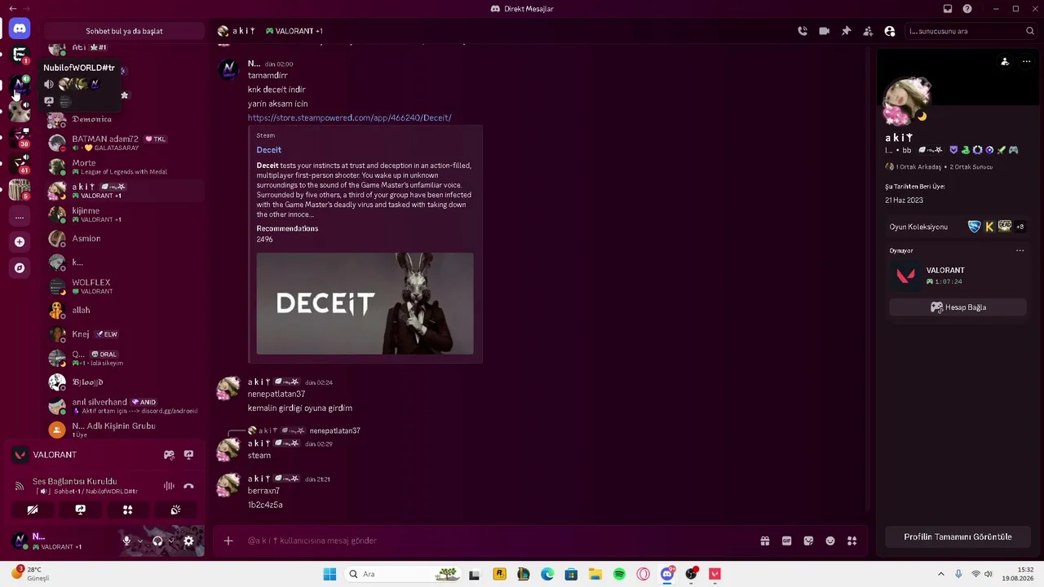Open File Explorer from the taskbar
Screen dimensions: 1044x587
(595, 574)
